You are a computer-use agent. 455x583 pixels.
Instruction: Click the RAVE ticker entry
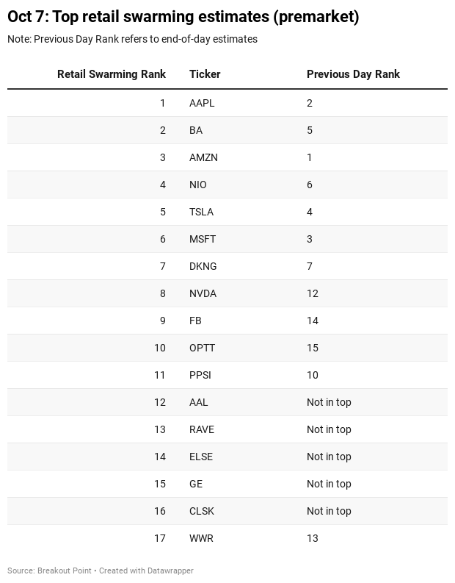pos(202,430)
